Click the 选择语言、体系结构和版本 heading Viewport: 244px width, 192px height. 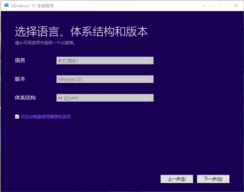point(81,32)
